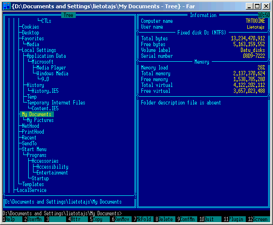This screenshot has width=273, height=225.
Task: Click the free virtual value 3,657,023,488
Action: pyautogui.click(x=249, y=91)
